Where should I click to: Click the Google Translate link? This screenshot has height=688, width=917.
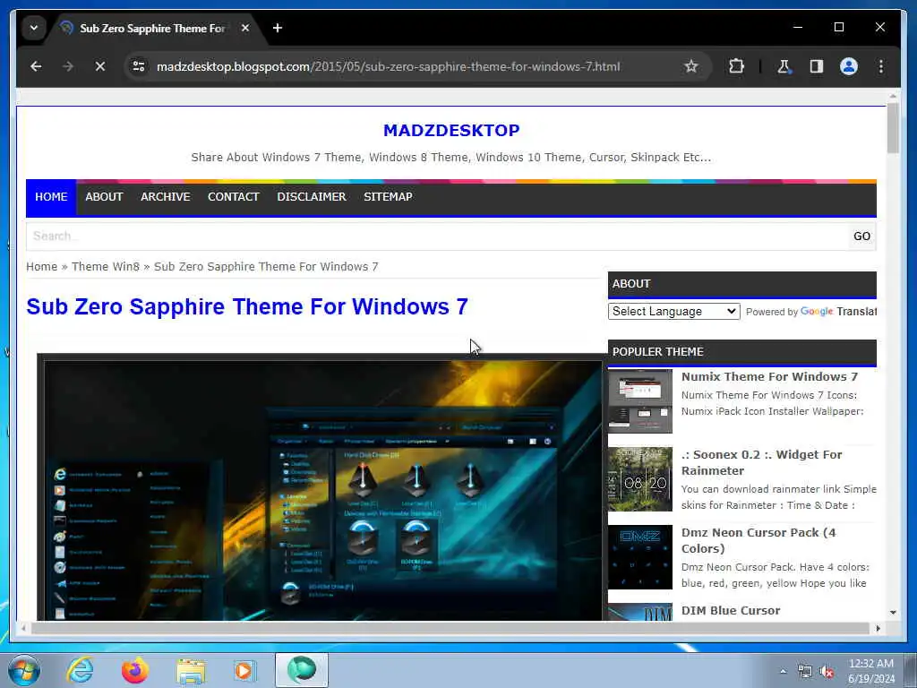(838, 312)
